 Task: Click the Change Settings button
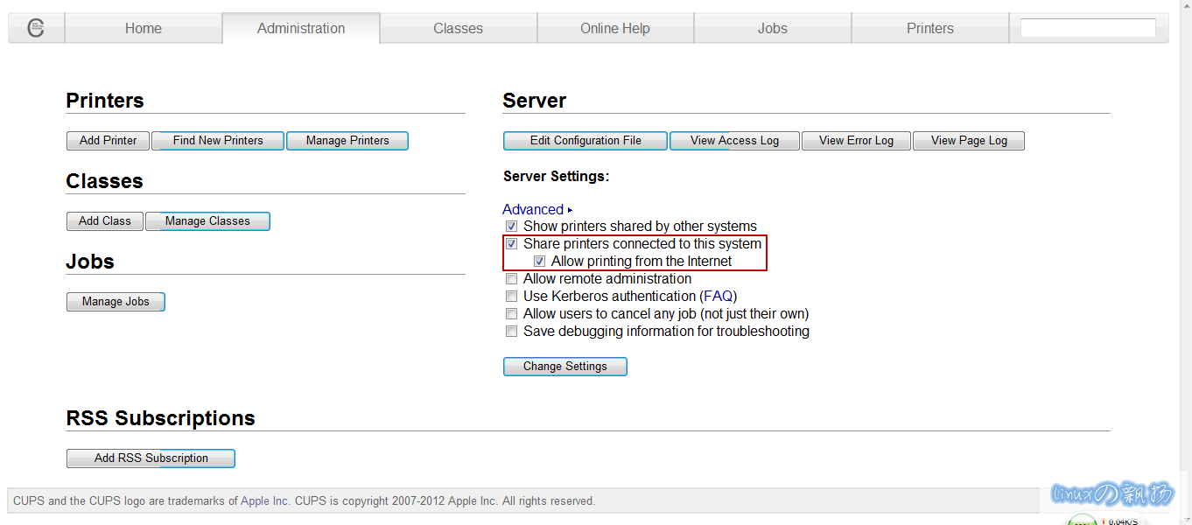tap(564, 367)
